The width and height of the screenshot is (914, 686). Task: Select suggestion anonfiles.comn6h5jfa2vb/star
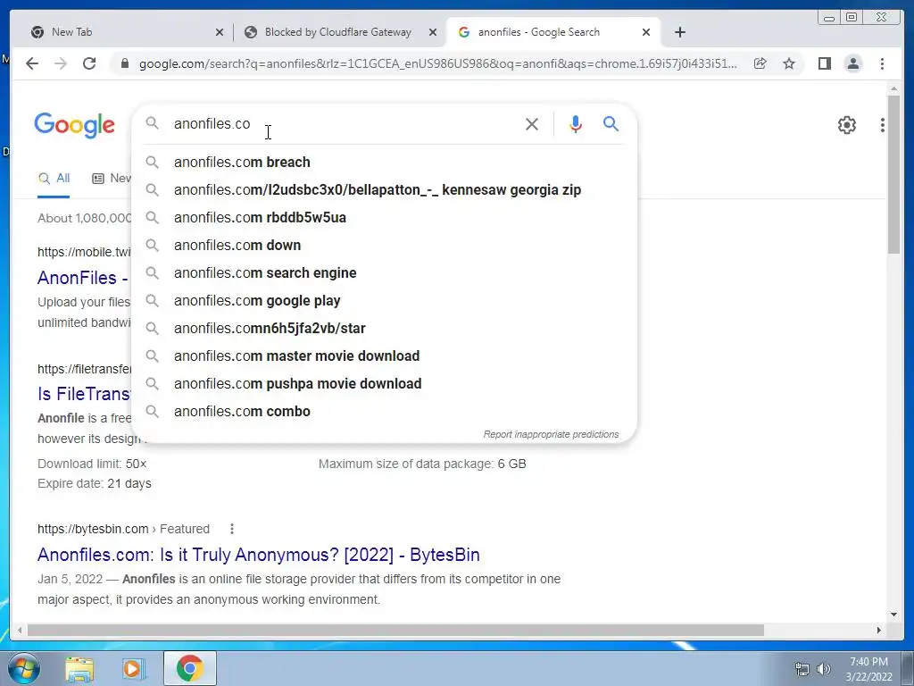(x=385, y=329)
